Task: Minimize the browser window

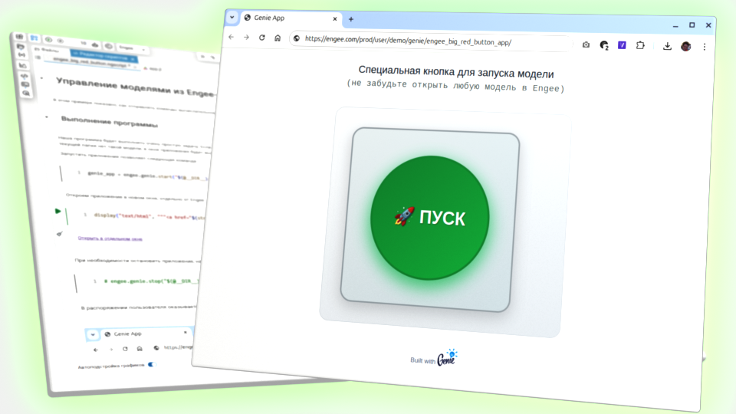Action: (675, 25)
